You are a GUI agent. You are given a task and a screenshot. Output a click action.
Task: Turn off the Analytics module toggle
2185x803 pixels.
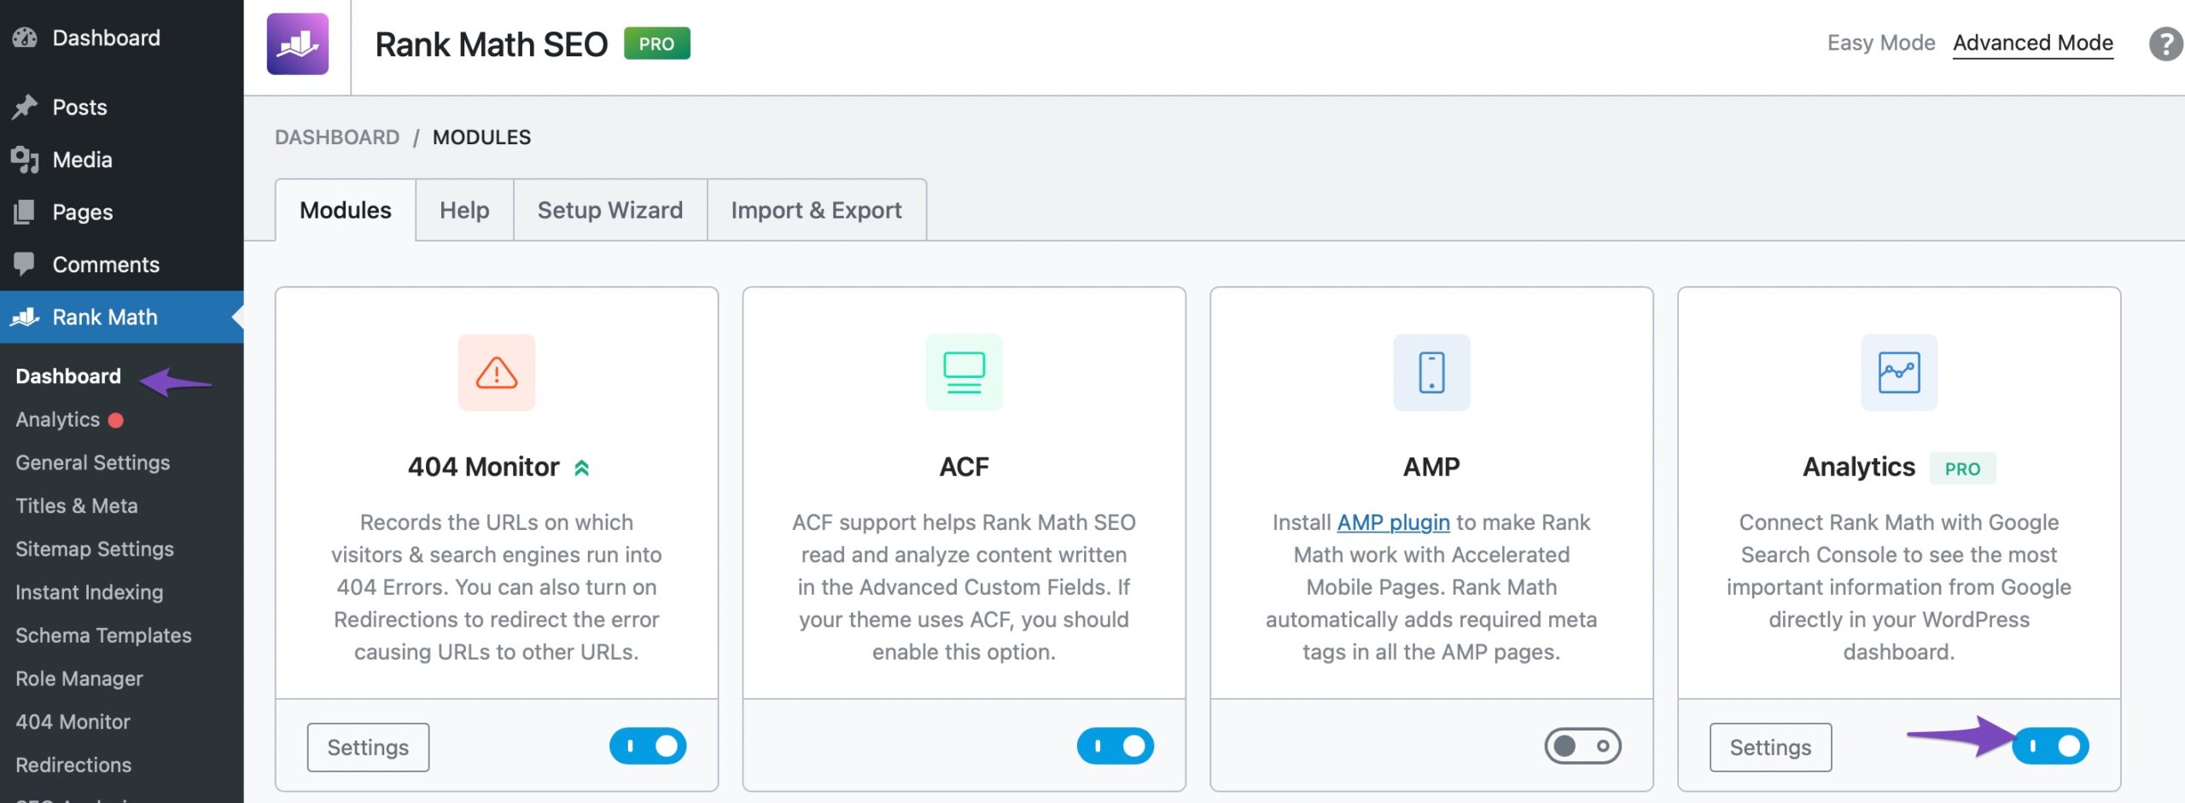[x=2050, y=746]
